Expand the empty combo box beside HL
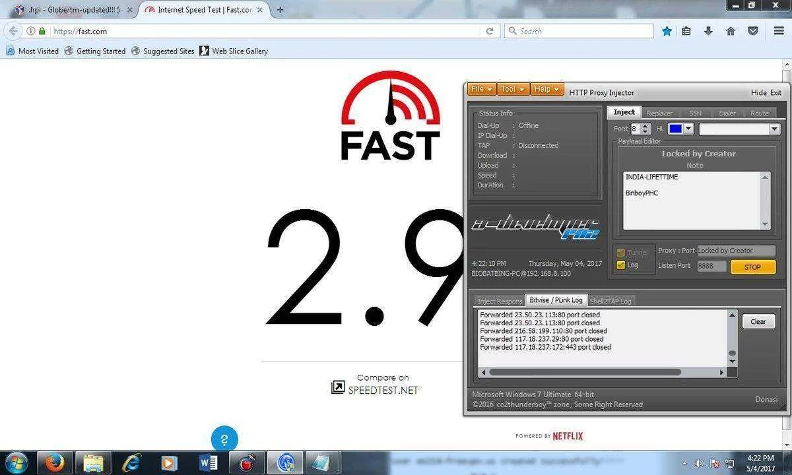 pos(740,129)
